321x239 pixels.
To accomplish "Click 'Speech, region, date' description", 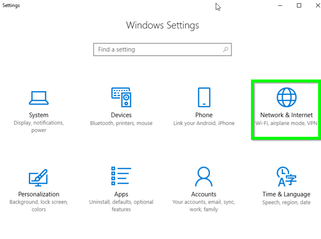I will pos(286,203).
